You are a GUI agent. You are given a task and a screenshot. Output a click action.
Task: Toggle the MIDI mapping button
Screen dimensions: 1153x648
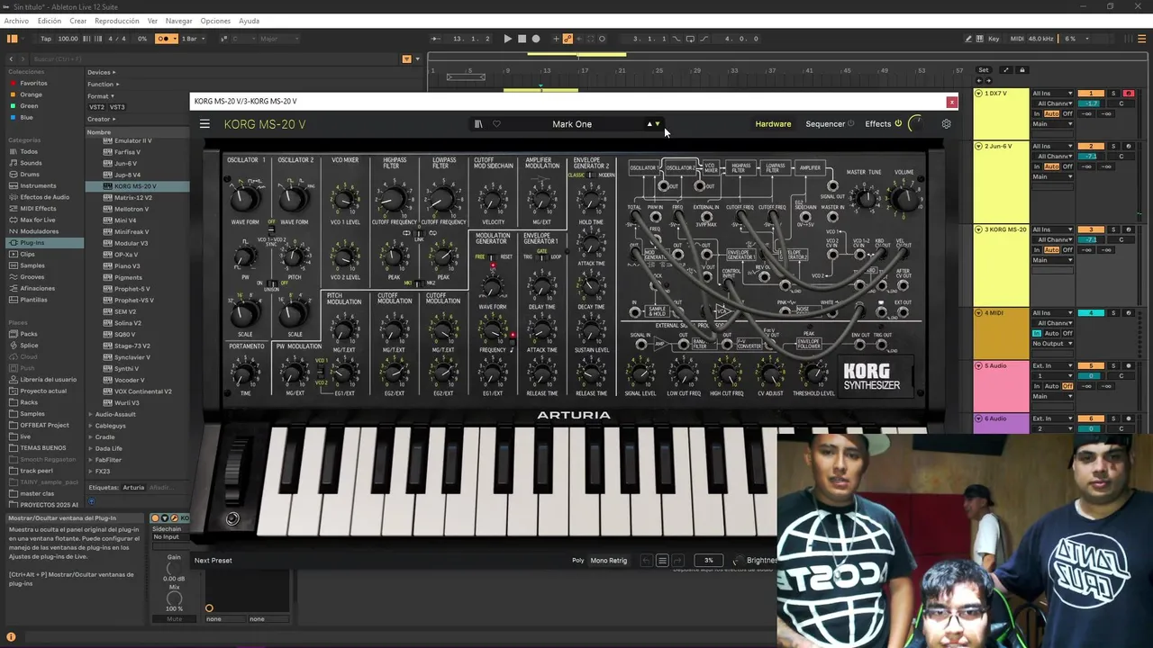(x=1017, y=39)
